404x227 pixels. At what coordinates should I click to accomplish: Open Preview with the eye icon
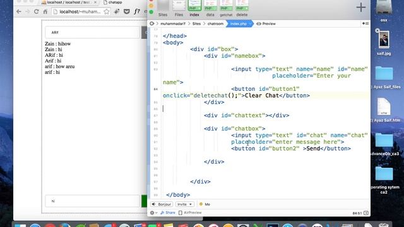click(x=266, y=24)
